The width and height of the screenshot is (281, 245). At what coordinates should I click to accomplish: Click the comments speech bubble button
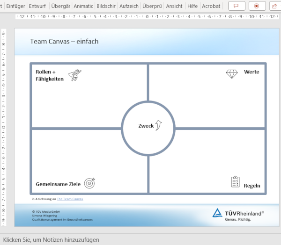tap(237, 6)
